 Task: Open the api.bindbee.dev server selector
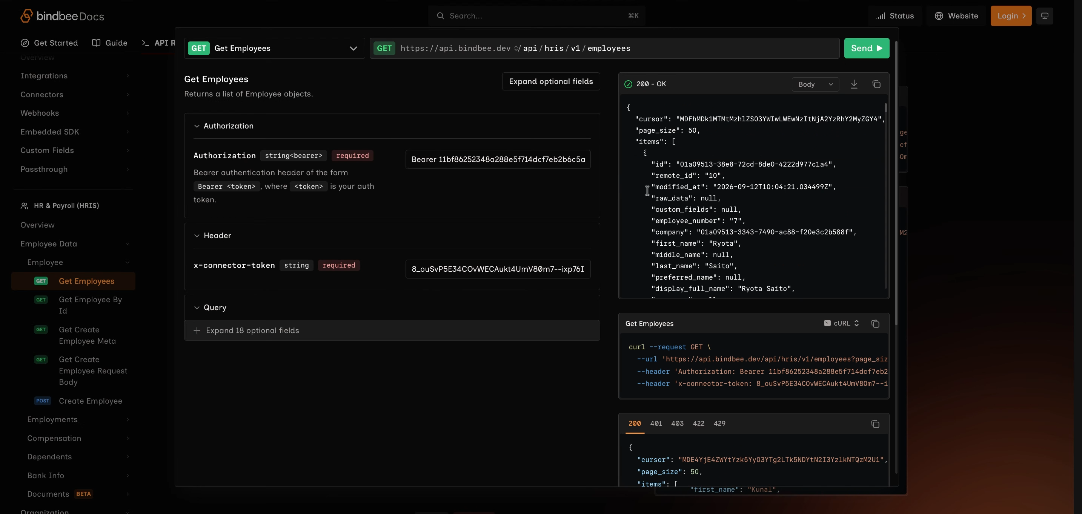pos(460,48)
